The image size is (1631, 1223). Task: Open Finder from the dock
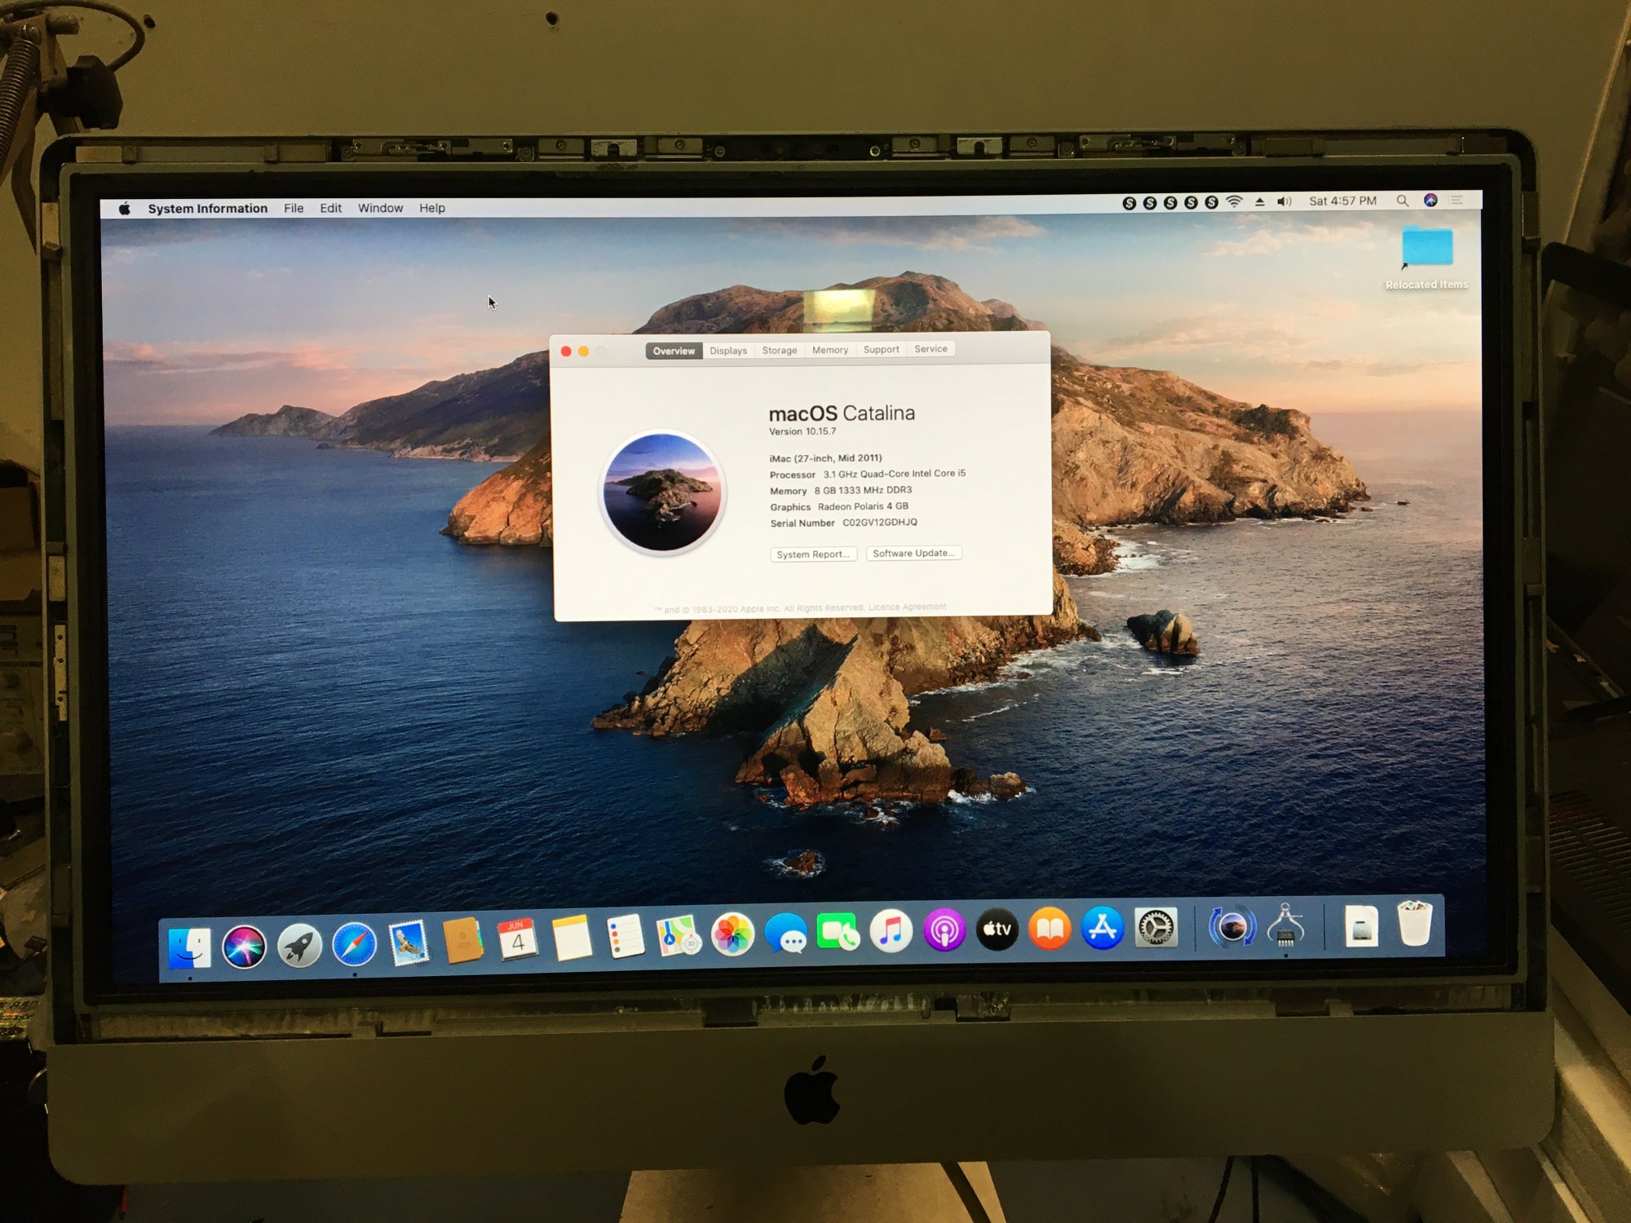coord(189,947)
